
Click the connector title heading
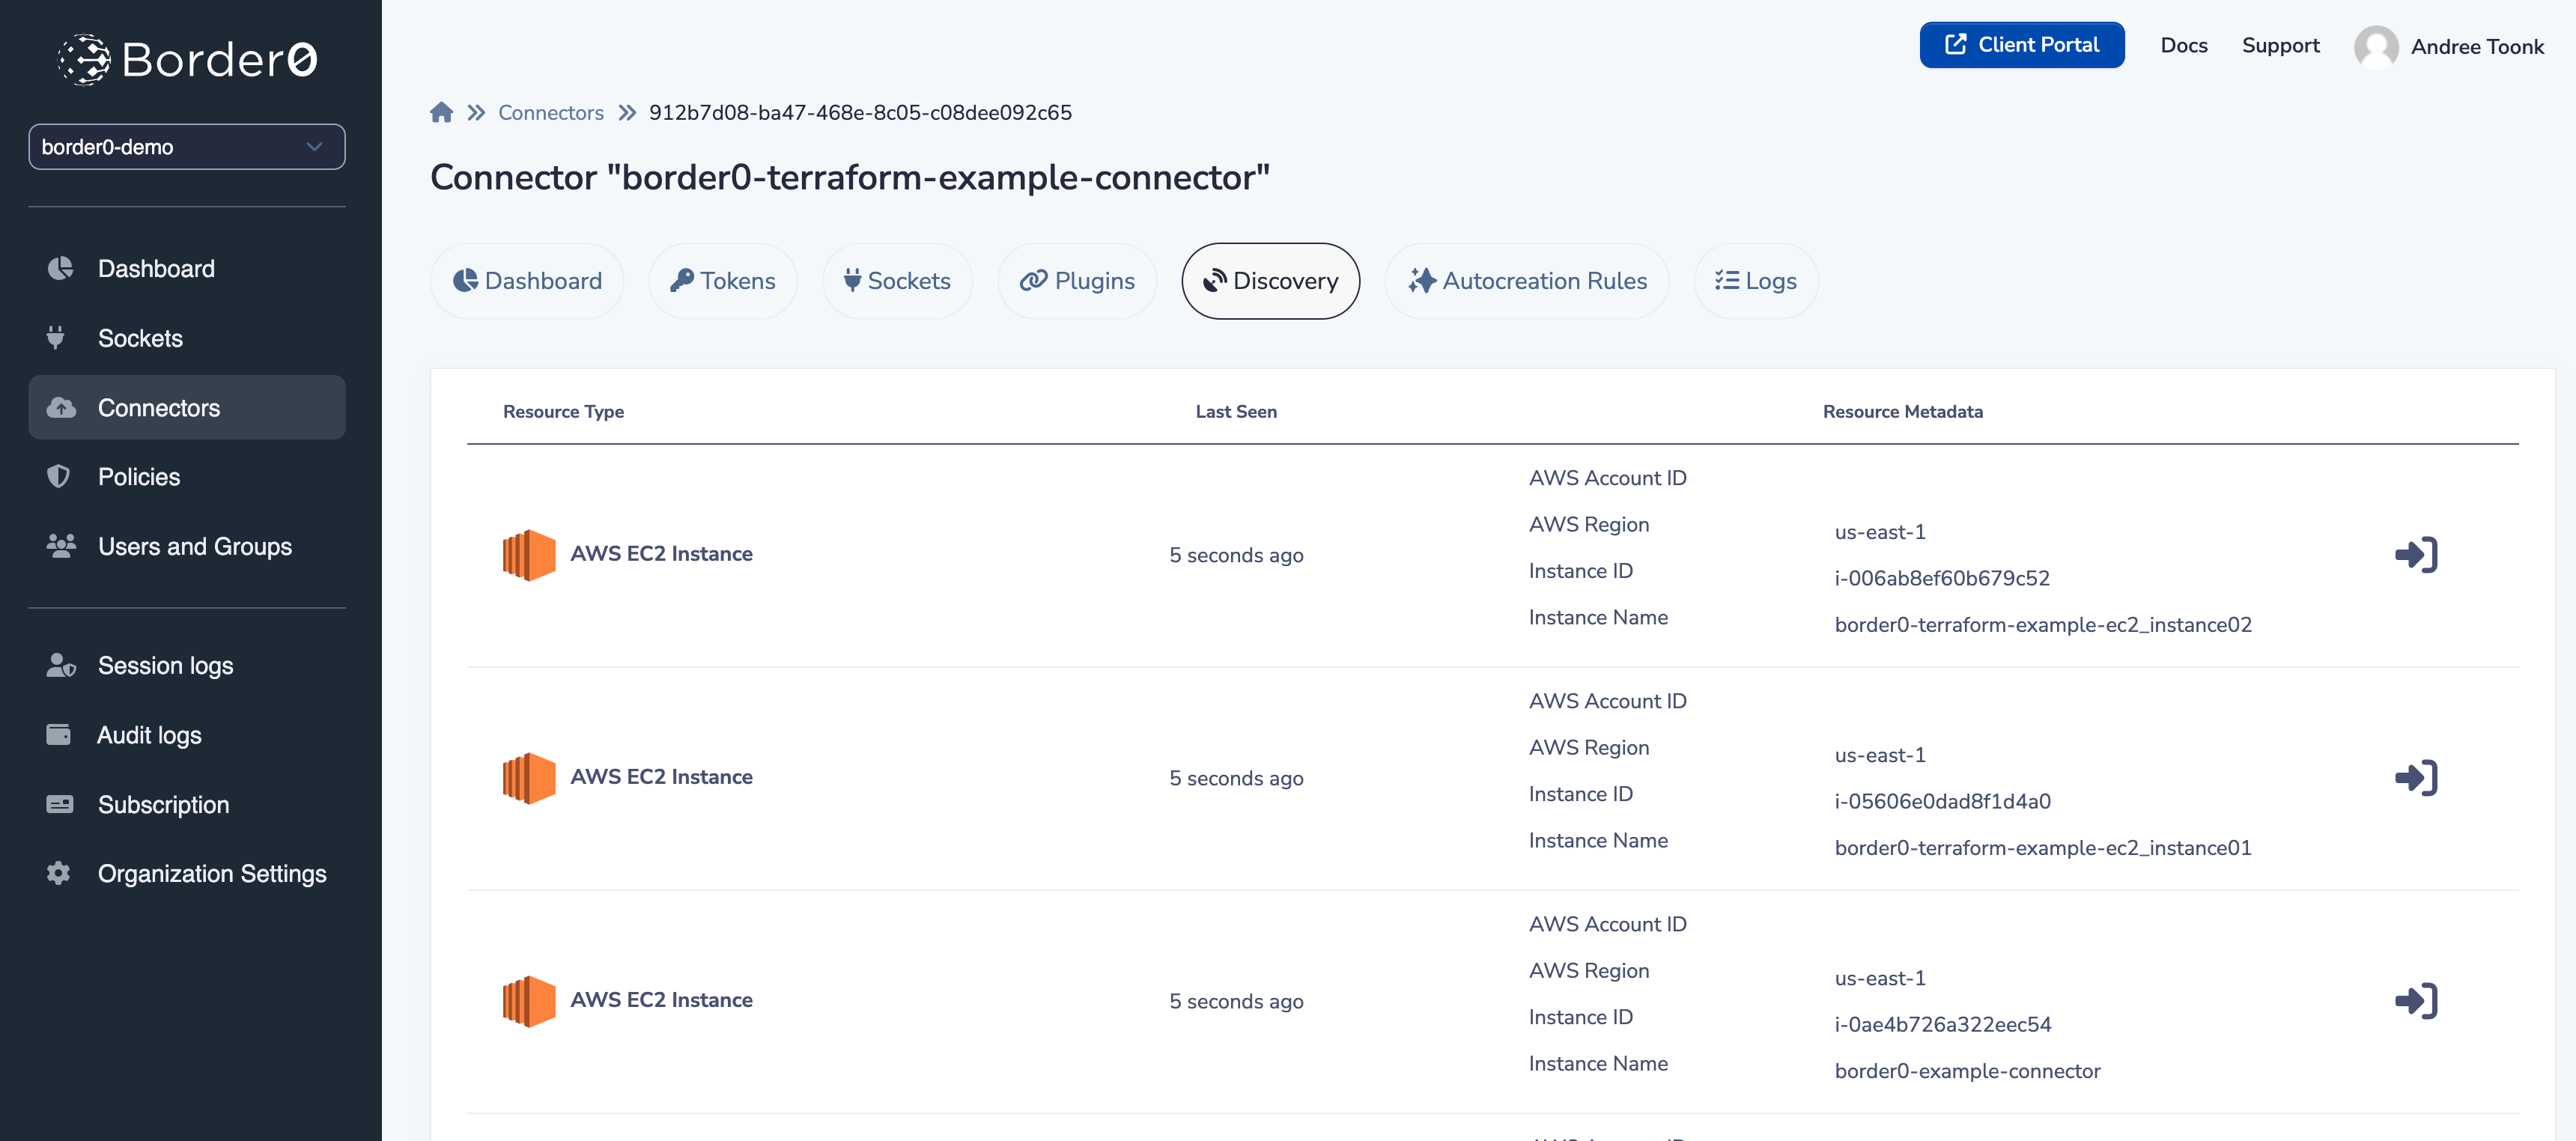[850, 177]
